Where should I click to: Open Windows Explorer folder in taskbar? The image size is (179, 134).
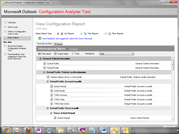tap(61, 131)
